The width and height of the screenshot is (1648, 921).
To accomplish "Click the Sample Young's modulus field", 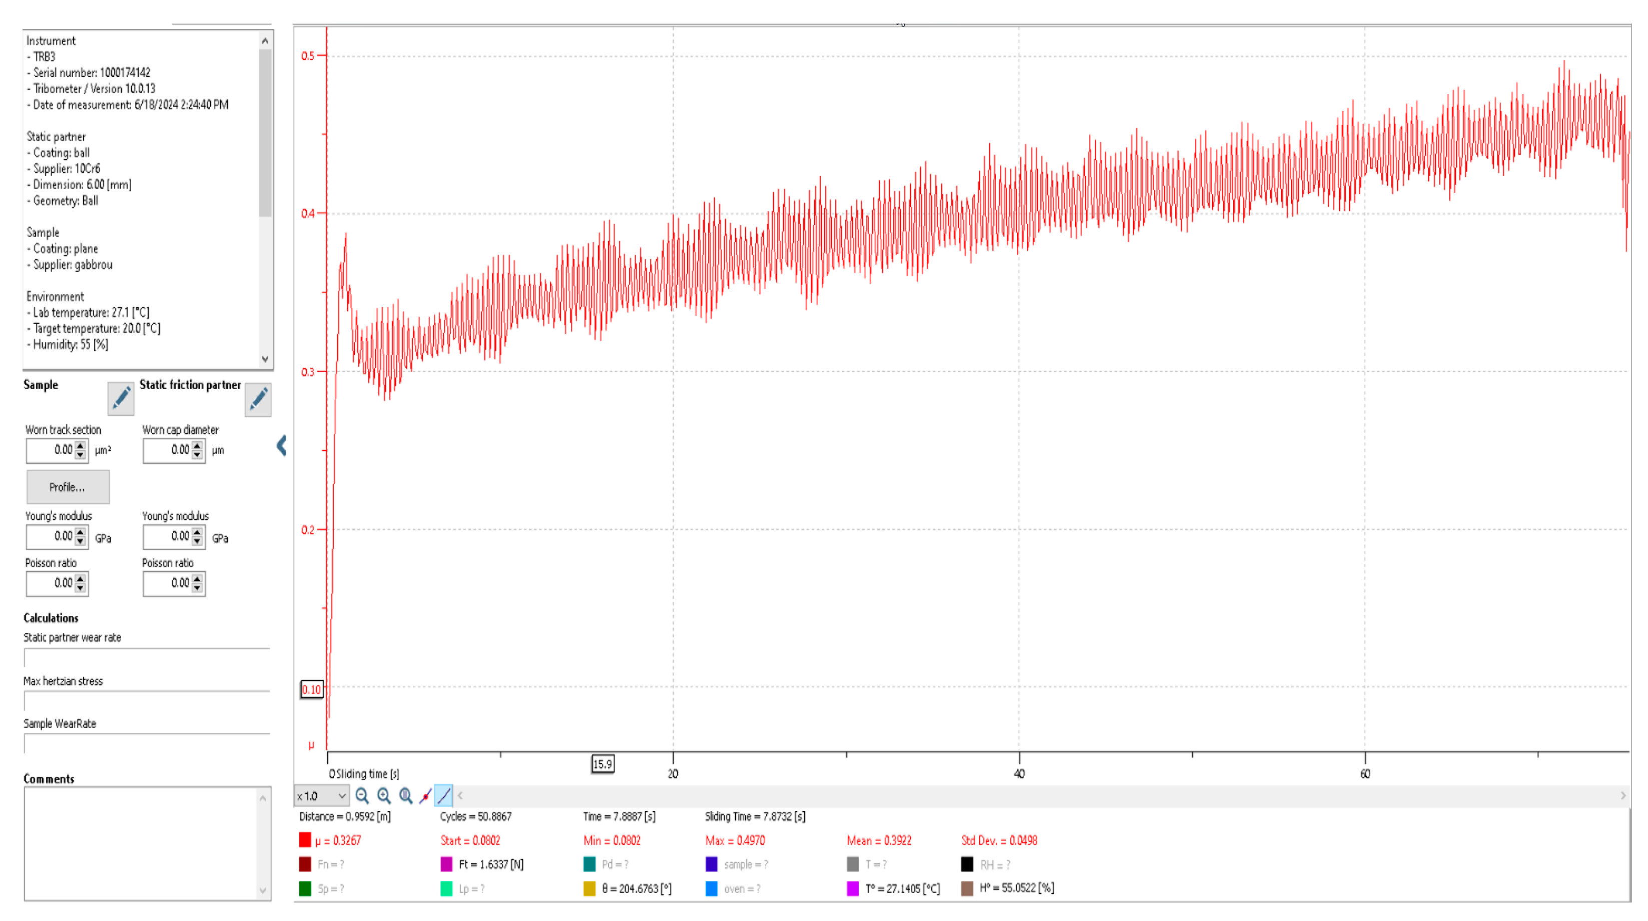I will pos(51,537).
